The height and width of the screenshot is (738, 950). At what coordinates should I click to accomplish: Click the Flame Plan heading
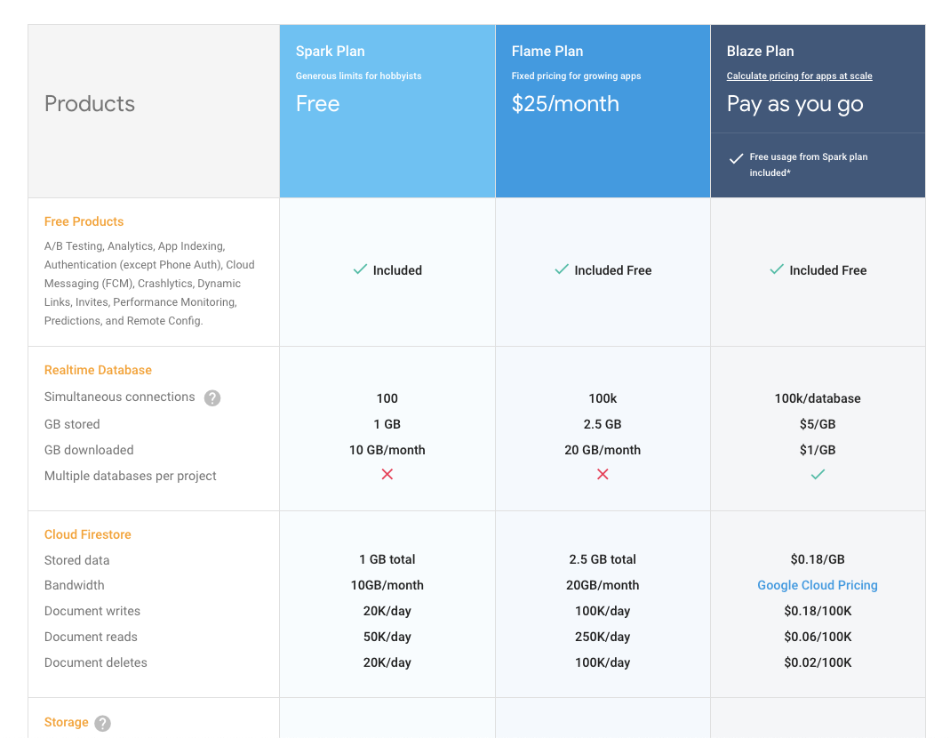pos(547,51)
